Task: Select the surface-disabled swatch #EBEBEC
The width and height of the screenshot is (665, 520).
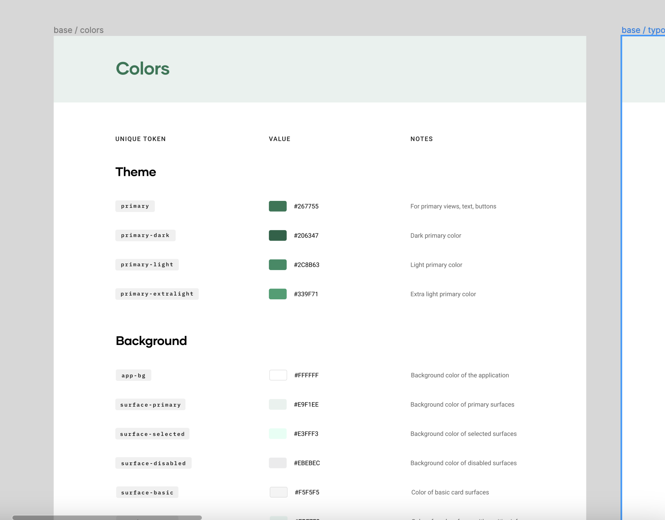Action: [x=277, y=463]
